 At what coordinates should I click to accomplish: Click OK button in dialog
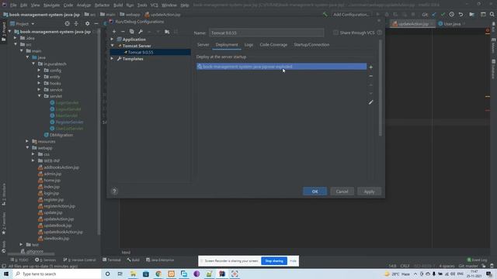click(x=315, y=191)
